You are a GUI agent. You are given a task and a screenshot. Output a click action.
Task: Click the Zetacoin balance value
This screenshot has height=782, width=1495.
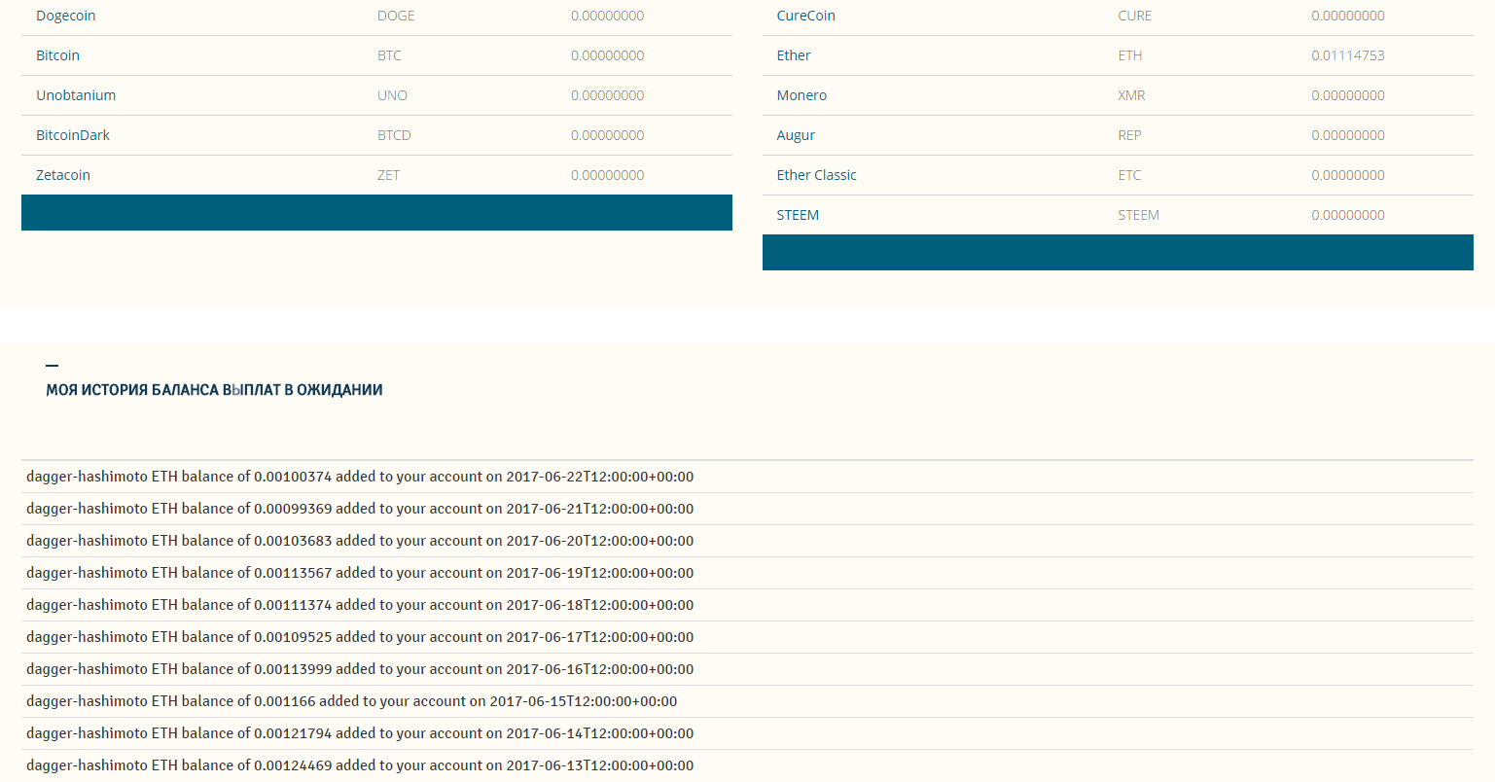[x=607, y=175]
